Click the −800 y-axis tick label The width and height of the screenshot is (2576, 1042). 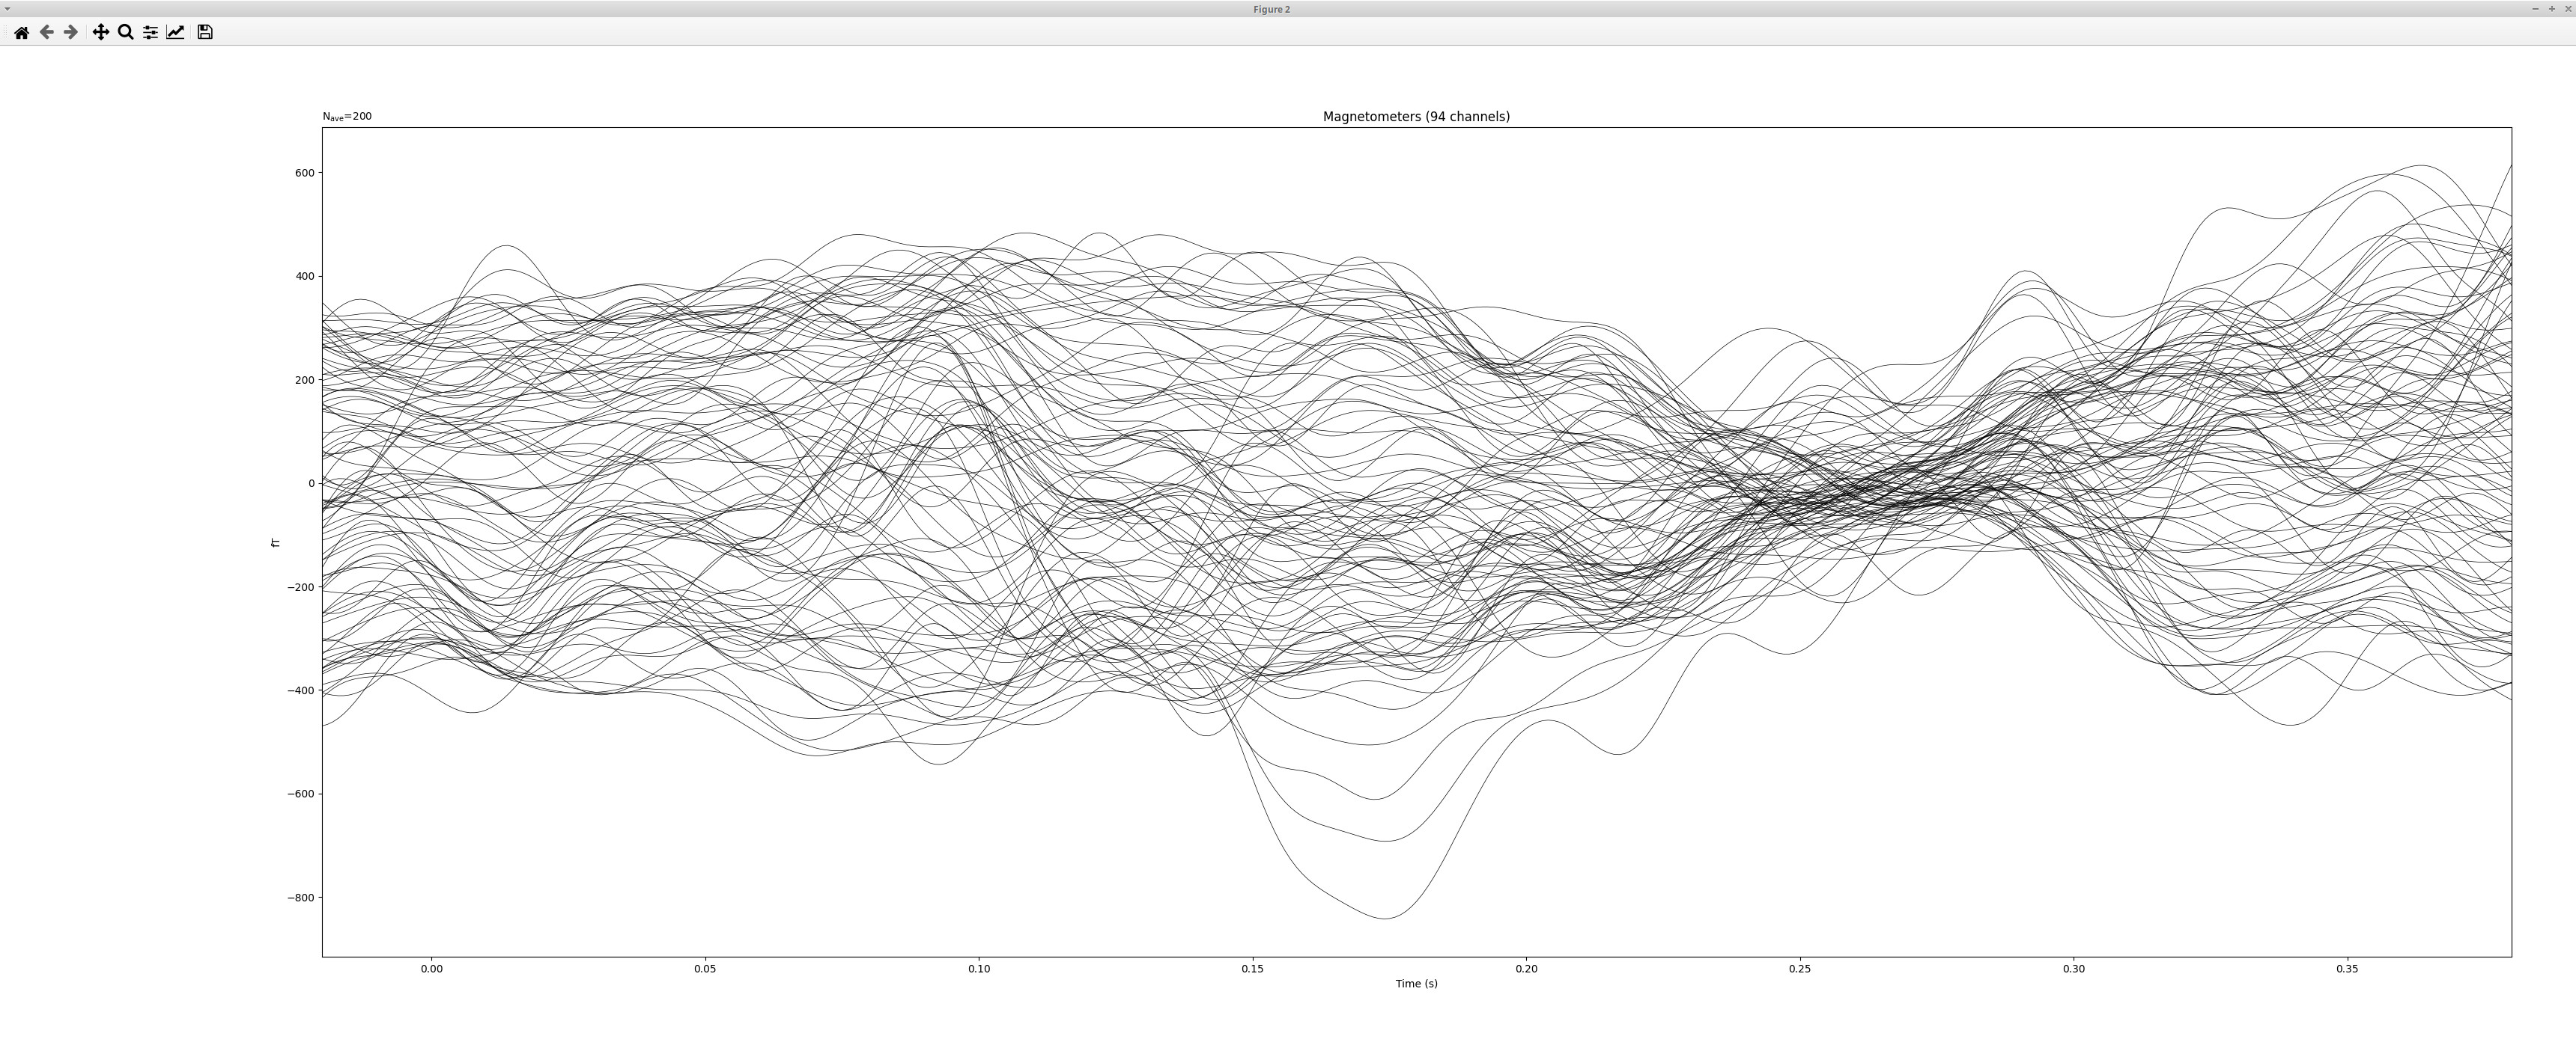point(300,898)
